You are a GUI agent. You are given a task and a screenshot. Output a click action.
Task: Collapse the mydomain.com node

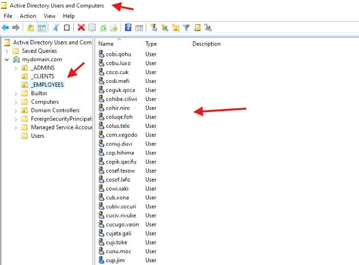point(7,60)
